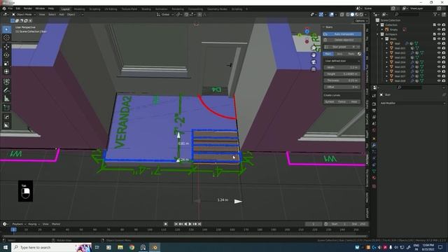Open the File menu
Image resolution: width=448 pixels, height=252 pixels.
coord(10,9)
